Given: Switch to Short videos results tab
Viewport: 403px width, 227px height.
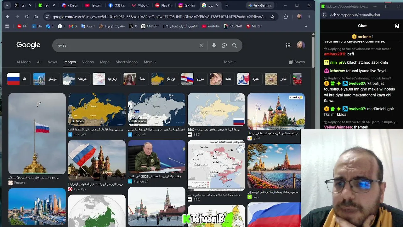Looking at the screenshot, I should pyautogui.click(x=127, y=62).
